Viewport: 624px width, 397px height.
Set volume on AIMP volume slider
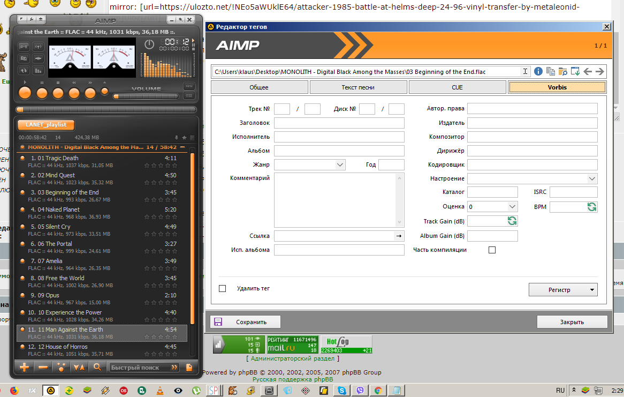(x=146, y=96)
